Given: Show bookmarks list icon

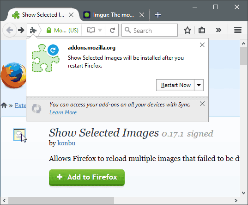Looking at the screenshot, I should click(202, 30).
